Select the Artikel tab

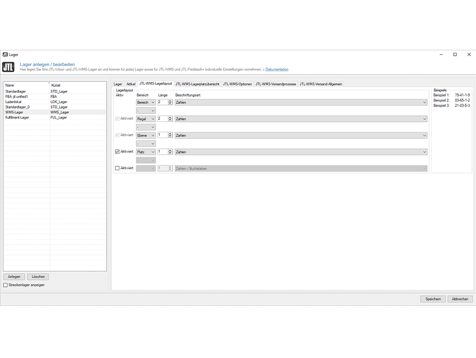(130, 84)
